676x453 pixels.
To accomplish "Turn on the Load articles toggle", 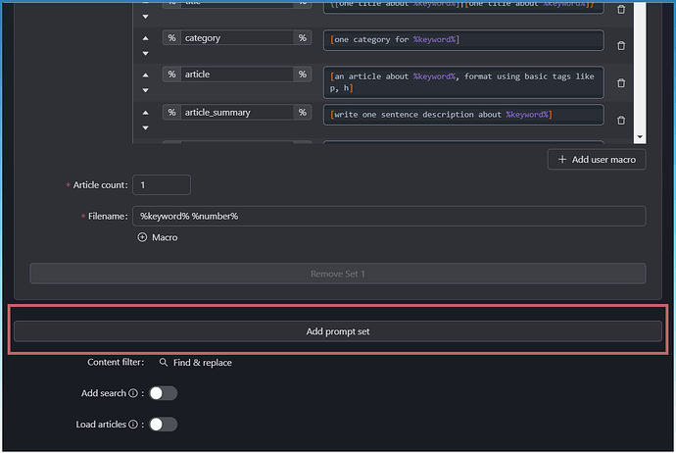I will click(x=163, y=425).
